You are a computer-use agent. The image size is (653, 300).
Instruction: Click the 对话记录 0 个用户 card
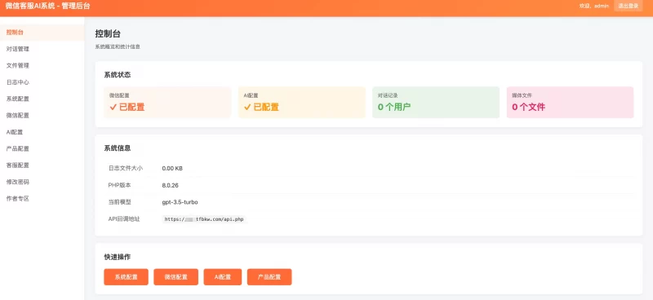pyautogui.click(x=436, y=103)
